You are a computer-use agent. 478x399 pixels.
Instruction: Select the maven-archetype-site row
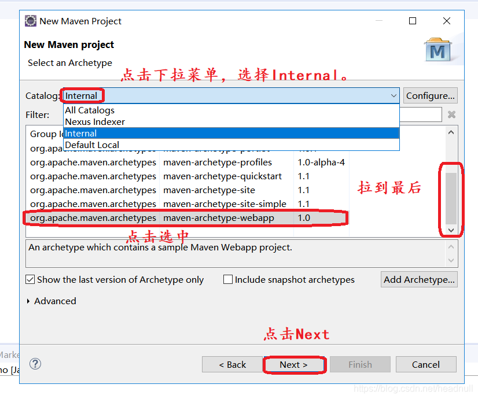pyautogui.click(x=187, y=190)
